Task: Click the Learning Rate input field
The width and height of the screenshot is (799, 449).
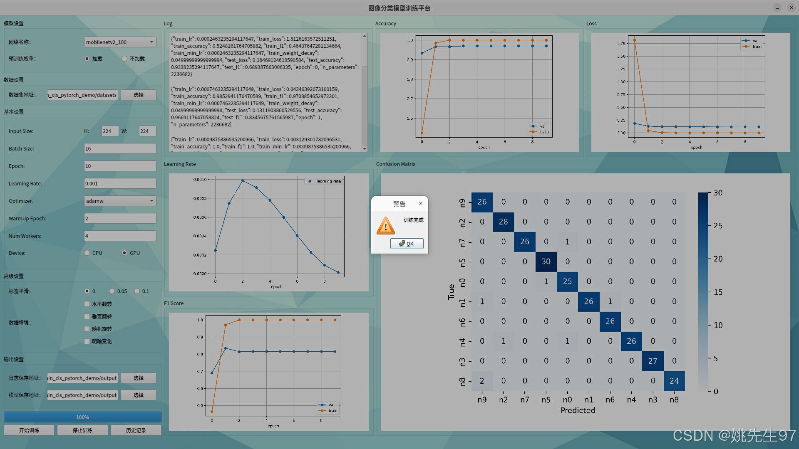Action: click(120, 183)
